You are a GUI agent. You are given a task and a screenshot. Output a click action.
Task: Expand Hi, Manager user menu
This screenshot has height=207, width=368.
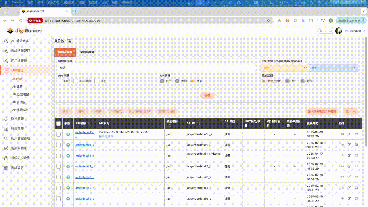355,31
